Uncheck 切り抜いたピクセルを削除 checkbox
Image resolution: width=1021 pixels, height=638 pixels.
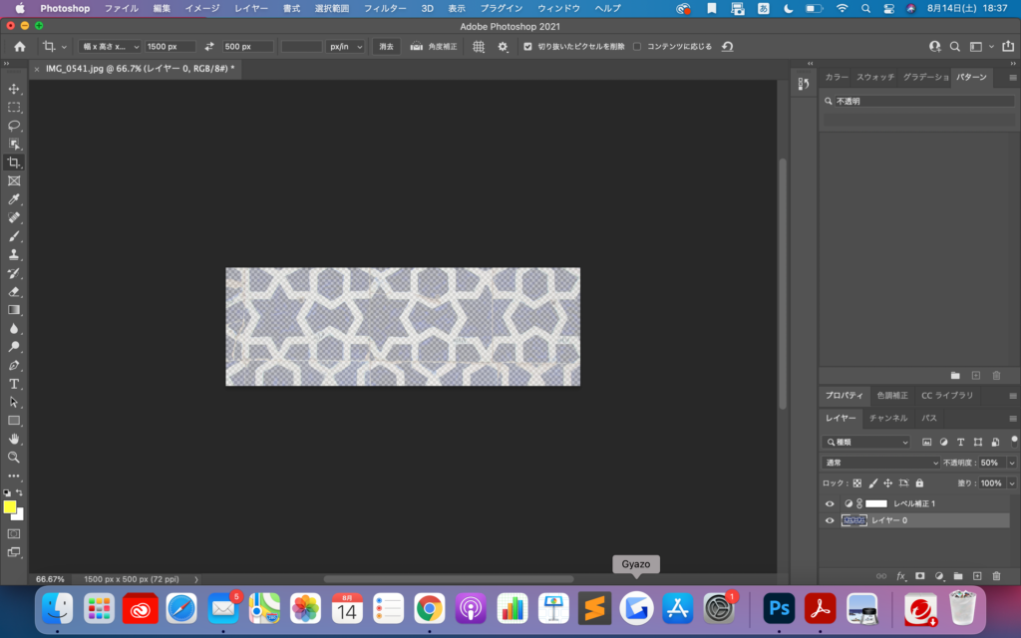(527, 47)
